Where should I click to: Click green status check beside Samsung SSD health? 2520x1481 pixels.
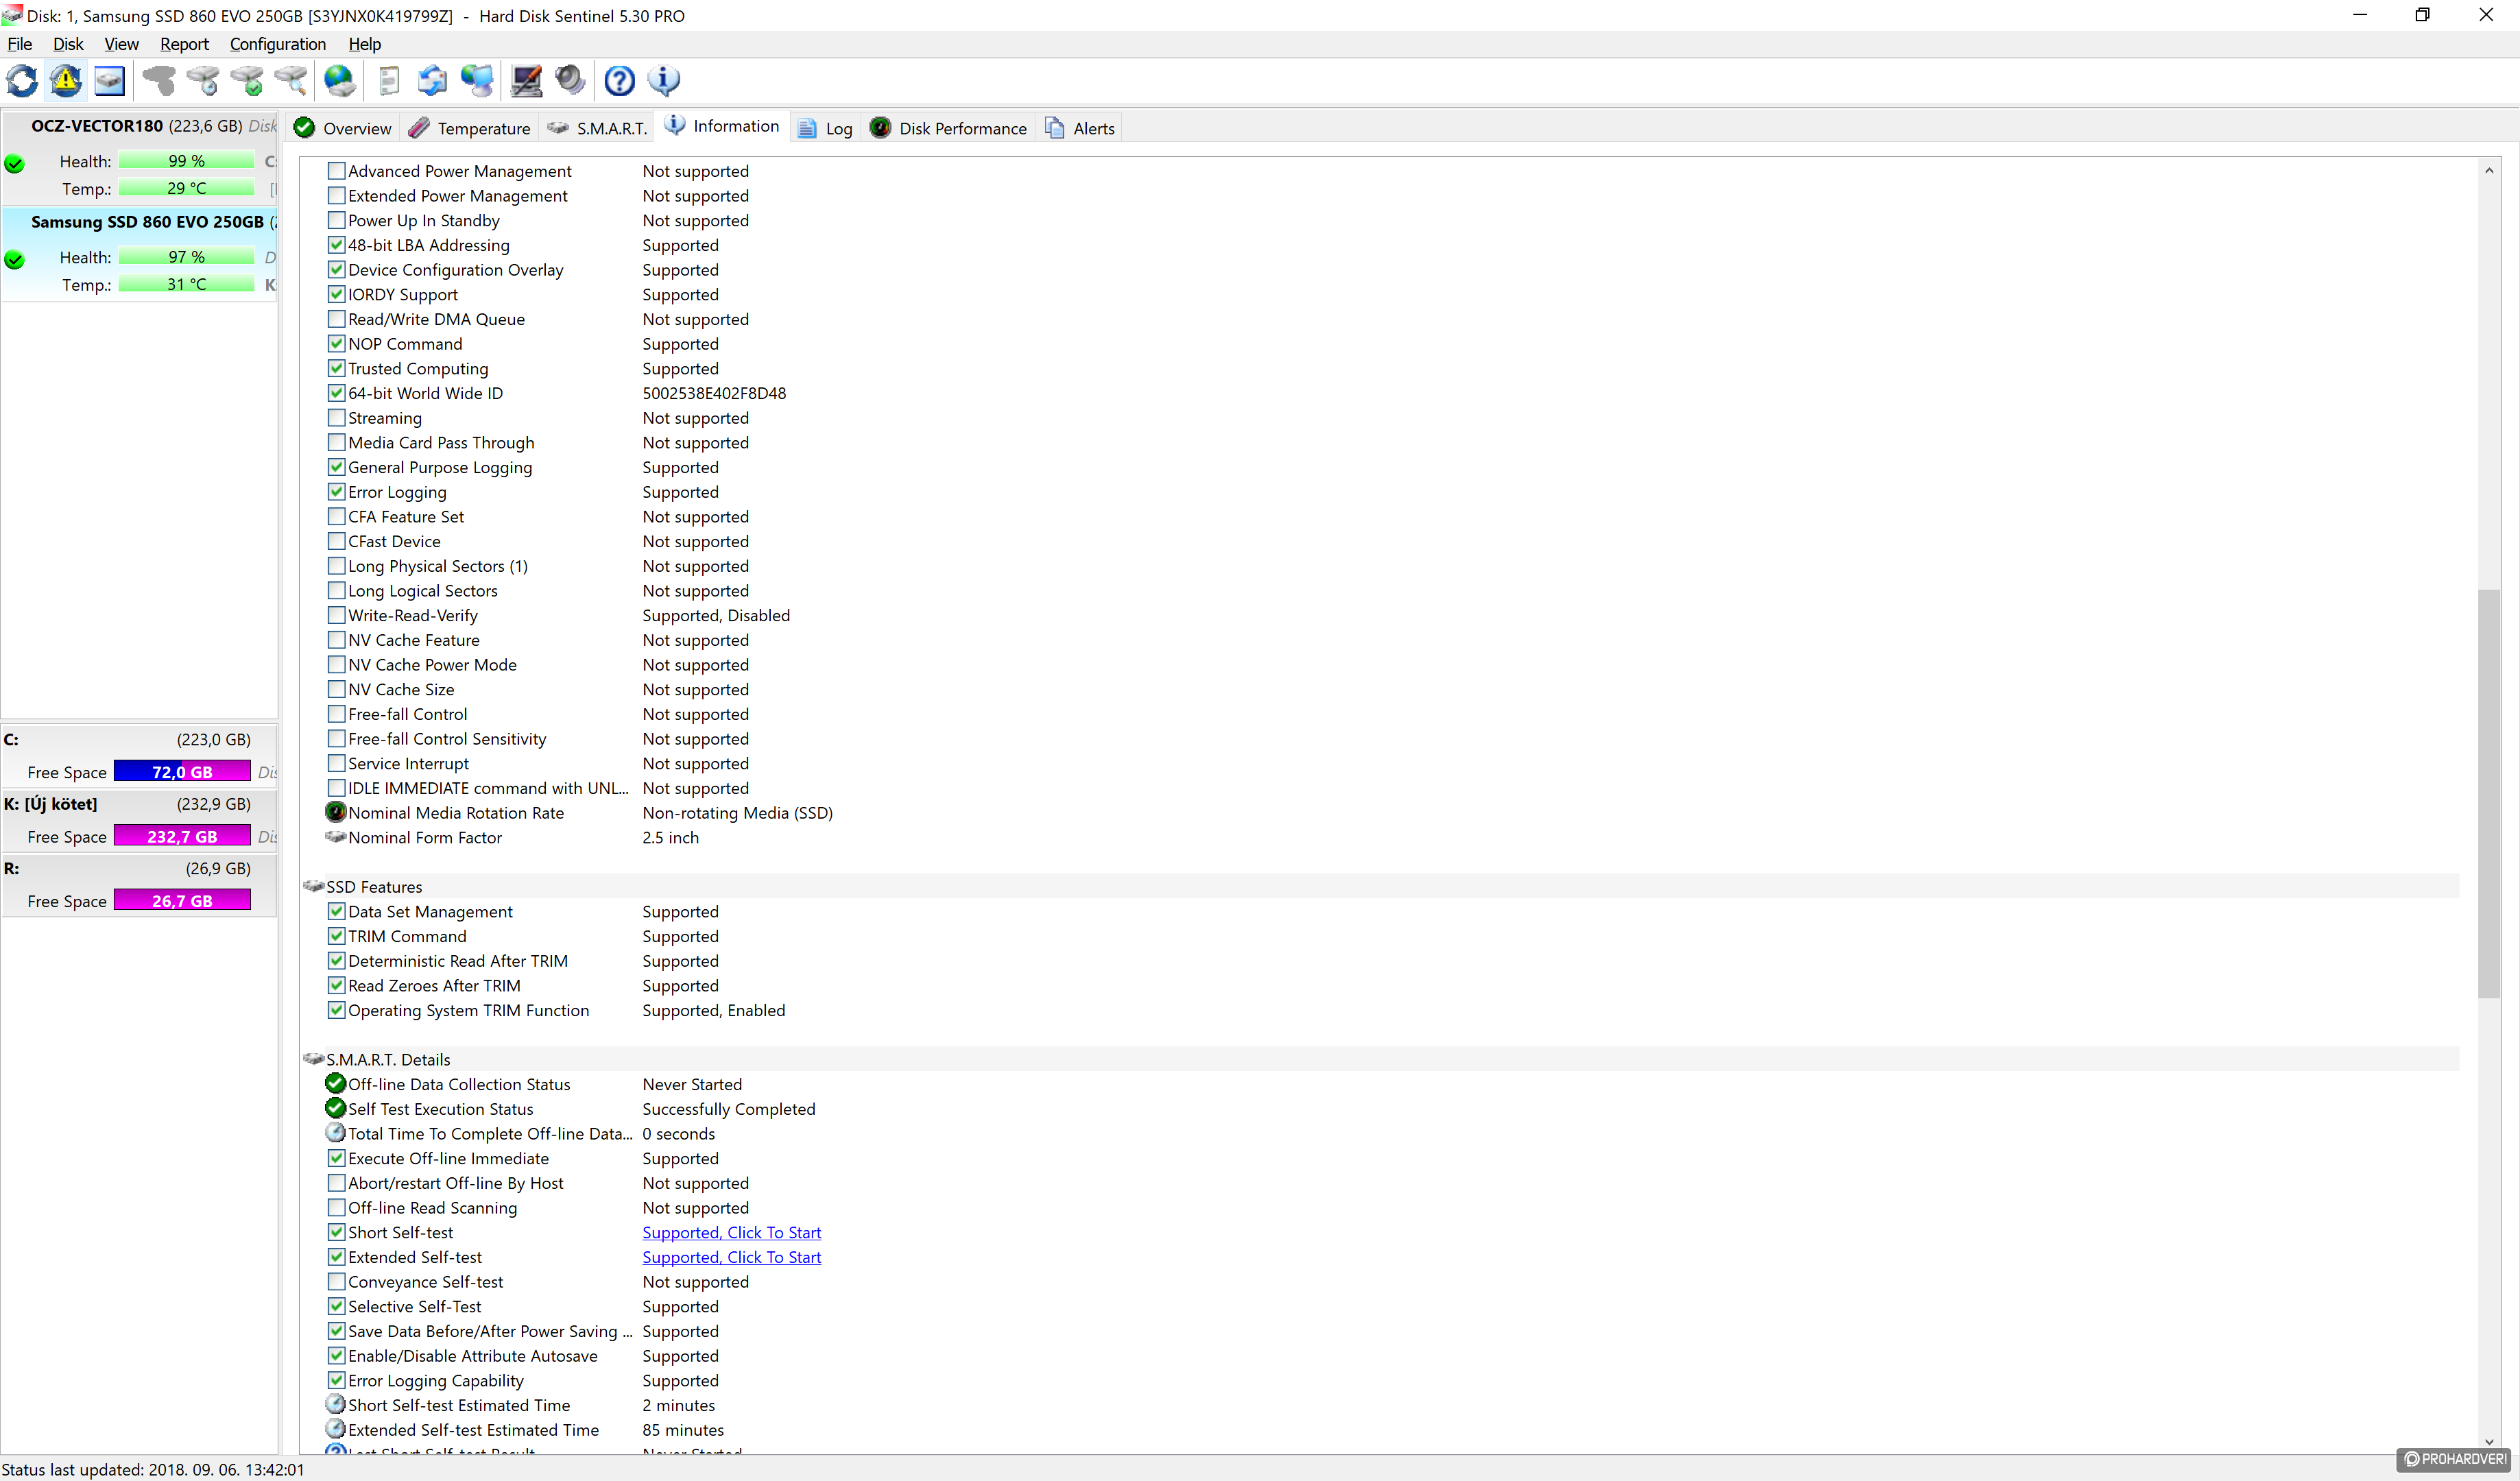(14, 259)
